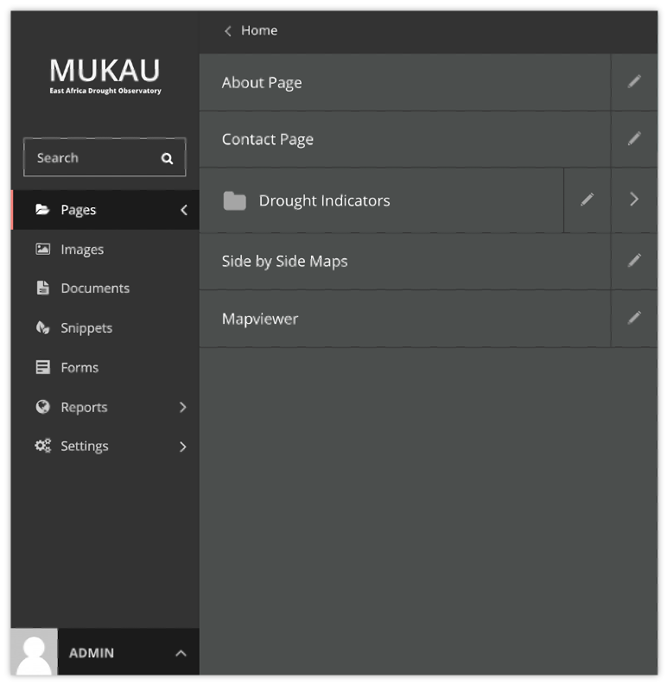The height and width of the screenshot is (685, 667).
Task: Edit Side by Side Maps pencil icon
Action: tap(634, 261)
